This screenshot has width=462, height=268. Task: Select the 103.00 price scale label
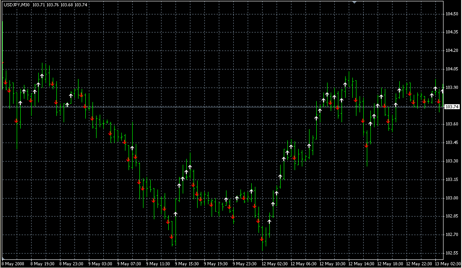point(452,198)
